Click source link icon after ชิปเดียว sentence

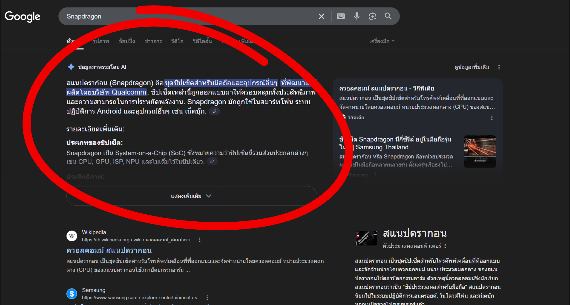click(212, 162)
